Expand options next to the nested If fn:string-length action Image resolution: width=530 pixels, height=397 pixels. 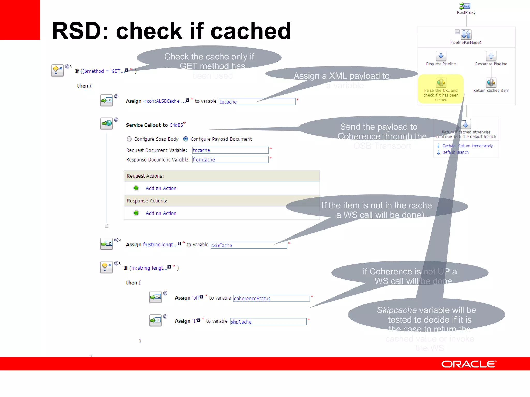[120, 263]
